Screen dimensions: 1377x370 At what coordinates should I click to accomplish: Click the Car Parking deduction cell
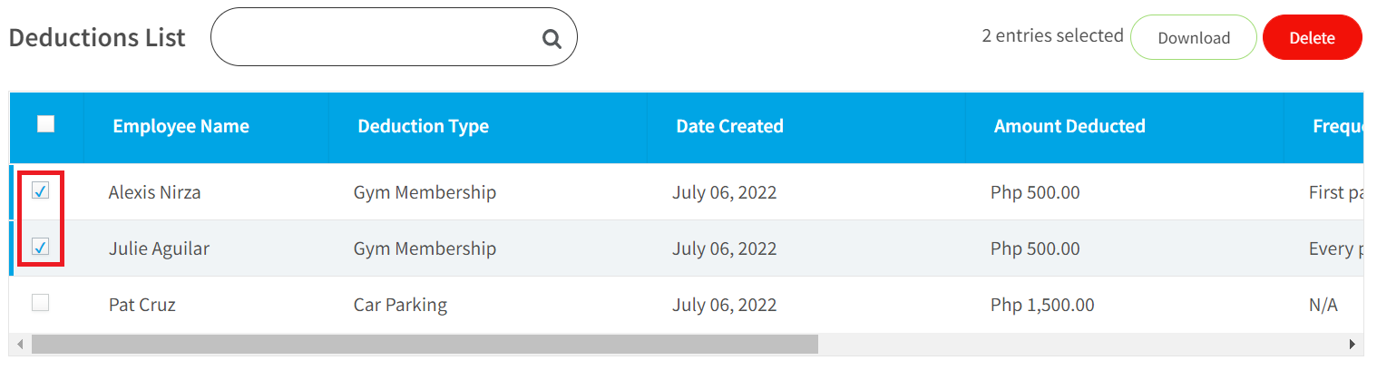400,305
